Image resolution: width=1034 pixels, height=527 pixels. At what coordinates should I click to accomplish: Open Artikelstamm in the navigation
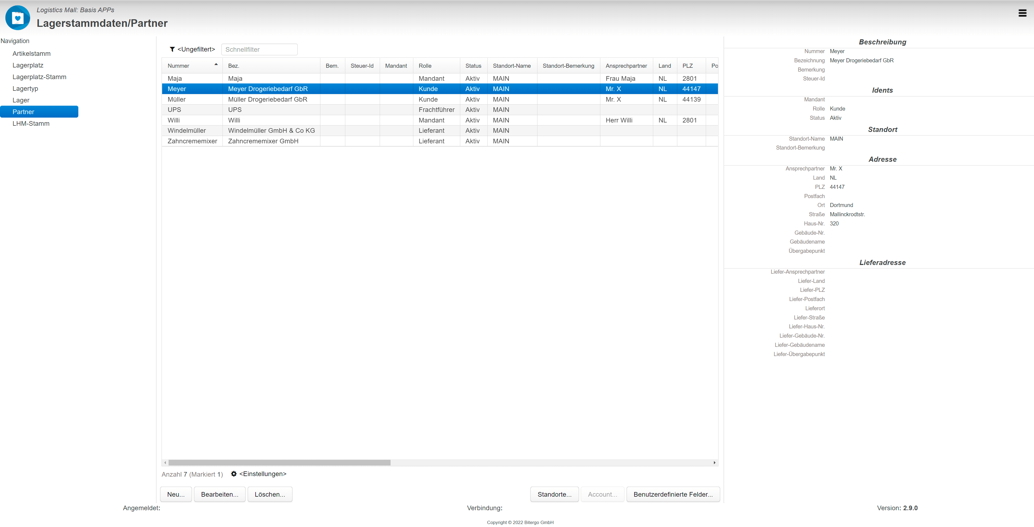click(x=31, y=53)
